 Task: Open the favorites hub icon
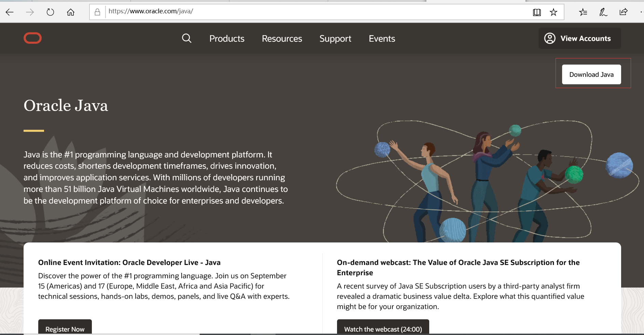pyautogui.click(x=583, y=12)
